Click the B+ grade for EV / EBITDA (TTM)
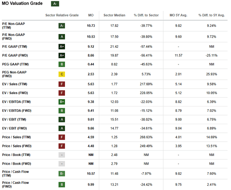This screenshot has width=231, height=190. [62, 102]
